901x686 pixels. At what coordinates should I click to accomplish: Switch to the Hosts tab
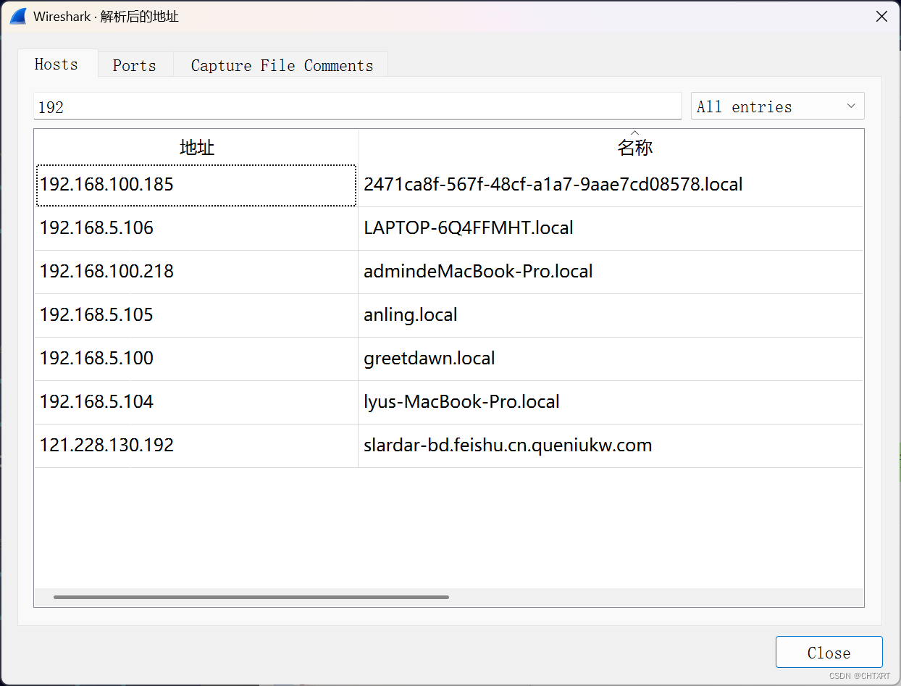57,64
